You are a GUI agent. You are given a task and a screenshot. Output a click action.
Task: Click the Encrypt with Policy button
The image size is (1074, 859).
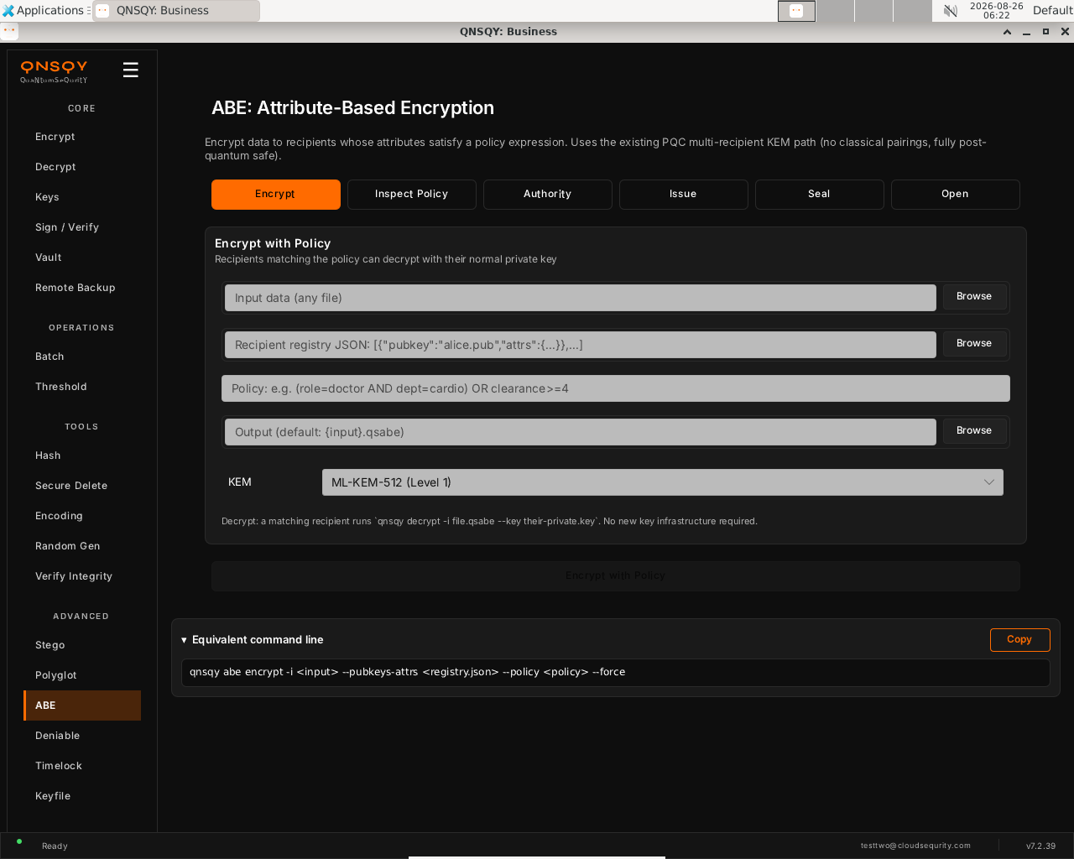[616, 576]
